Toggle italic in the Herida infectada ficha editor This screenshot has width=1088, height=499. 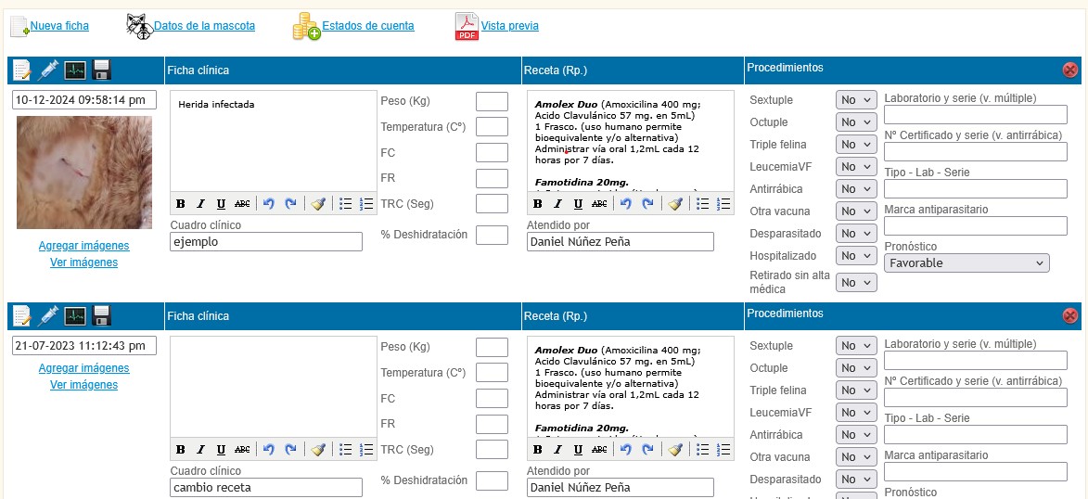click(200, 203)
